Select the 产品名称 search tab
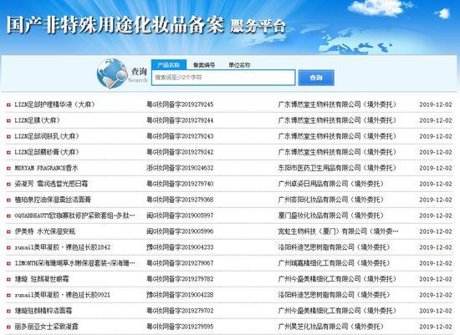Viewport: 460px width, 335px height. click(x=169, y=65)
